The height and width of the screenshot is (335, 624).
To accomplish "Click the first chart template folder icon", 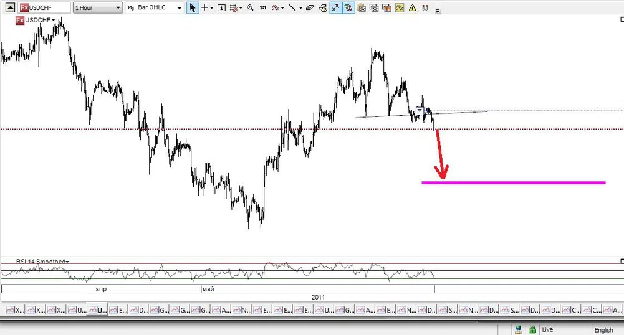I will [x=362, y=7].
